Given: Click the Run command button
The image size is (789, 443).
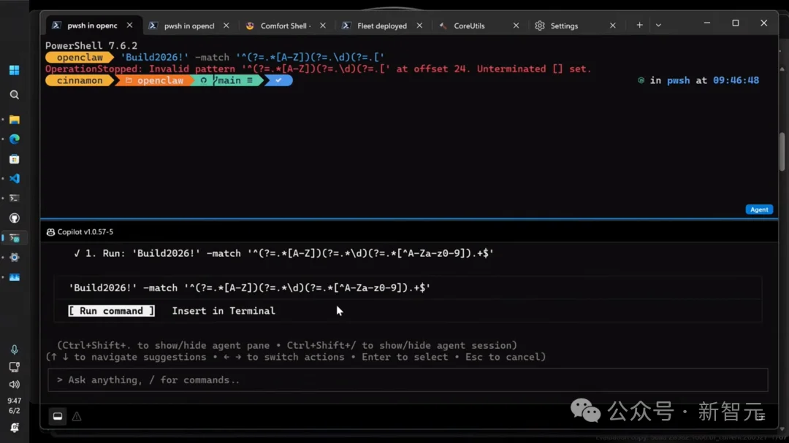Looking at the screenshot, I should (x=111, y=311).
